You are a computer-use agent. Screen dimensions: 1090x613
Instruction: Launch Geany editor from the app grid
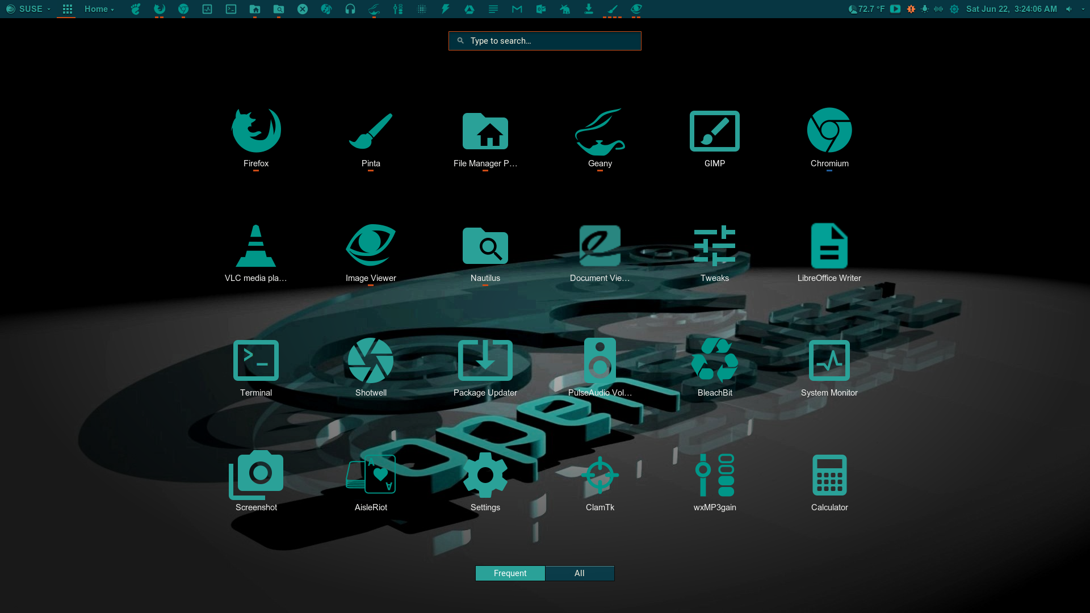pos(600,138)
